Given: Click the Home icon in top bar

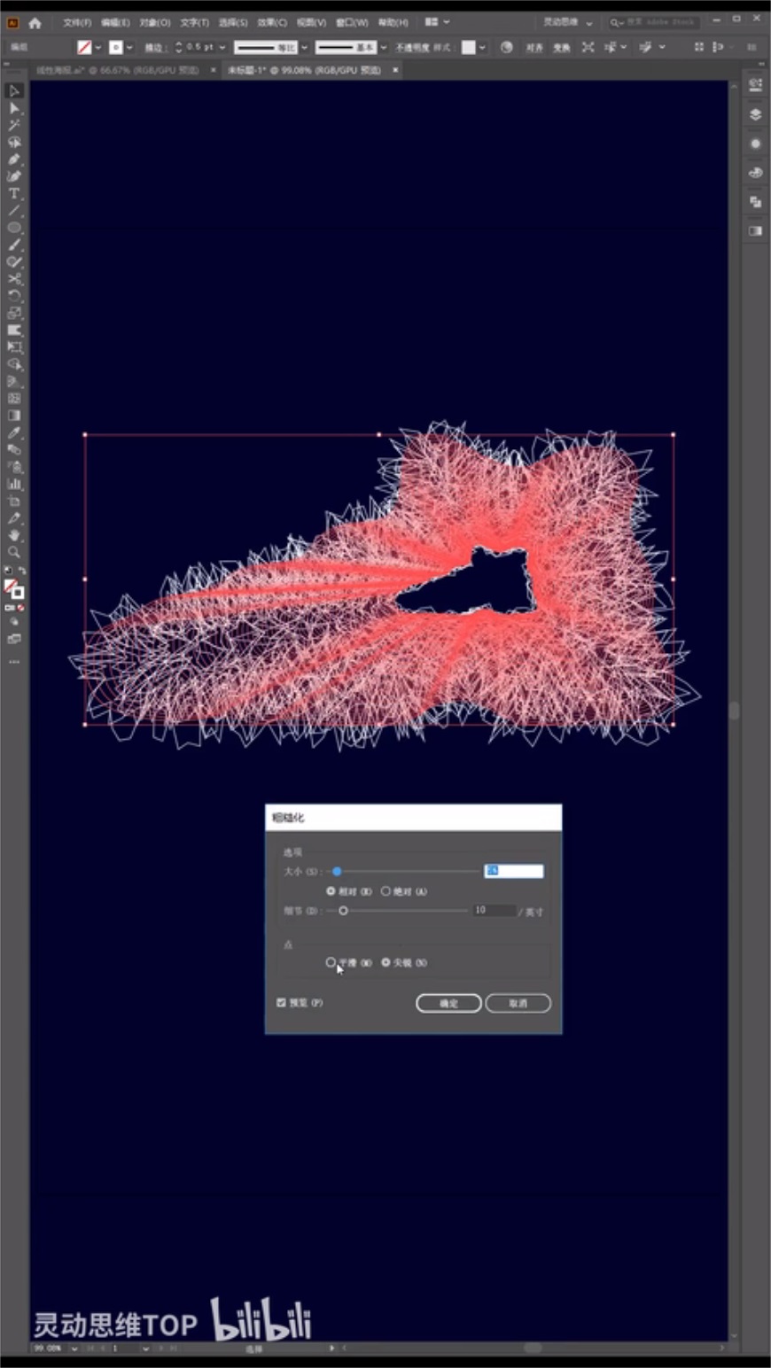Looking at the screenshot, I should 35,22.
